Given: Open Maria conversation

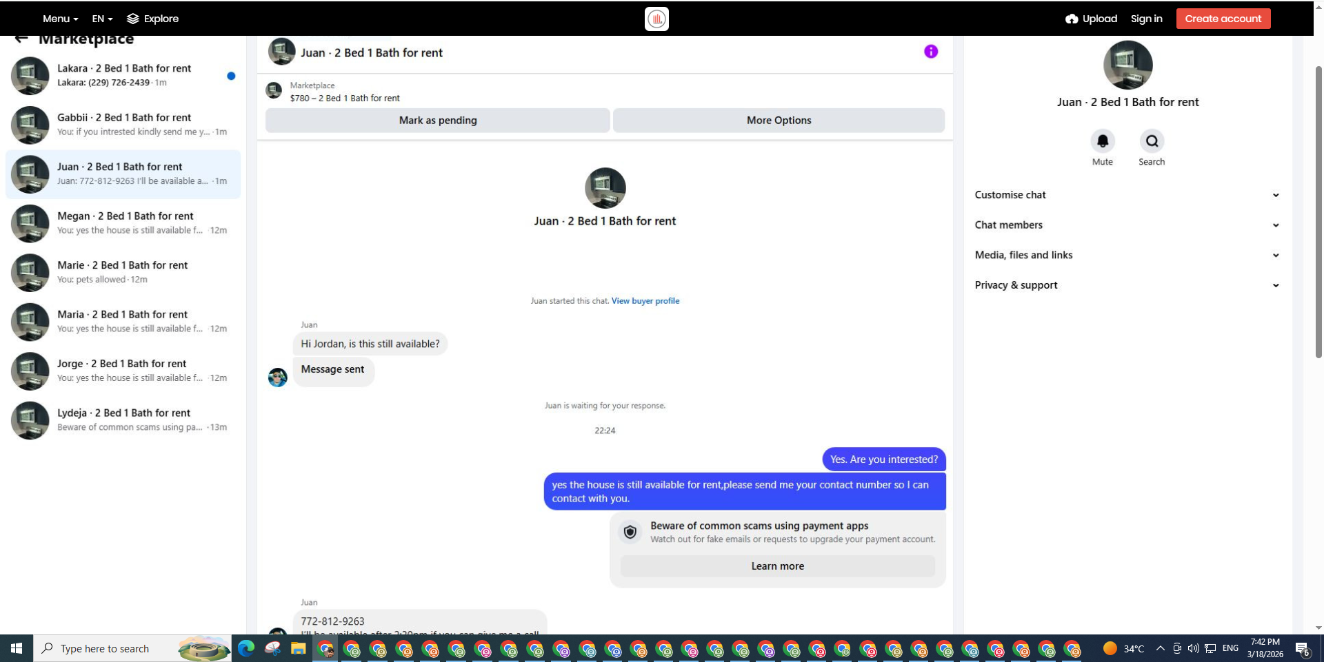Looking at the screenshot, I should tap(123, 322).
